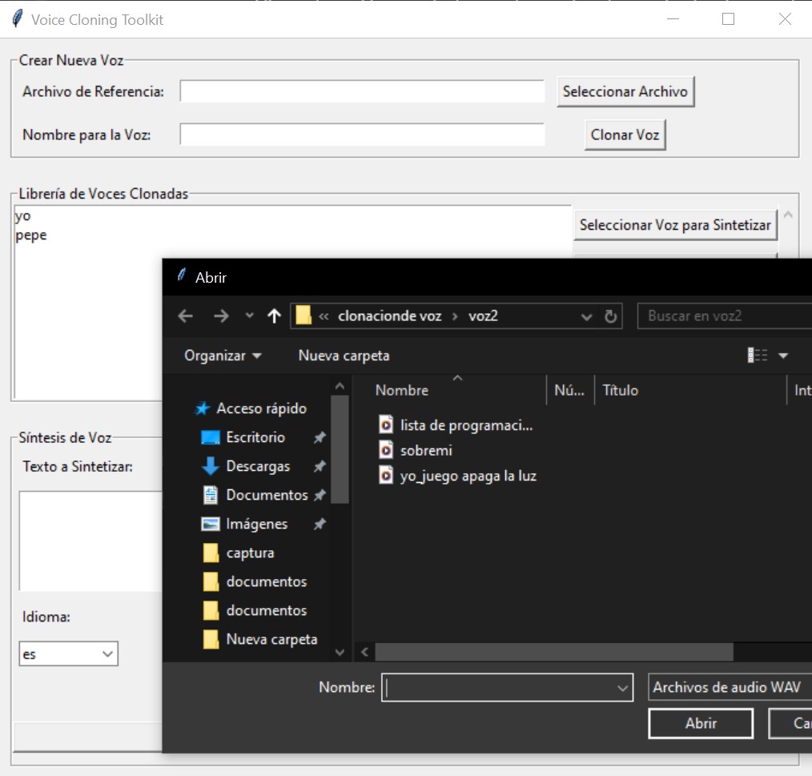
Task: Click the file list horizontal scrollbar thumb
Action: pyautogui.click(x=554, y=652)
